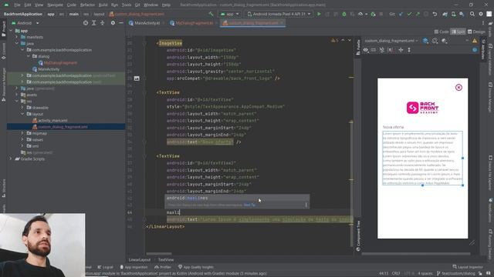
Task: Toggle the Resource Manager tool window
Action: 3,85
